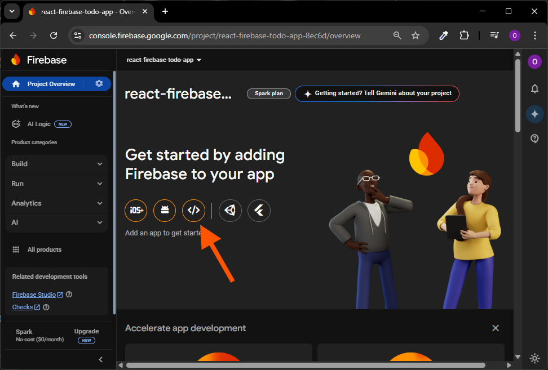Image resolution: width=548 pixels, height=370 pixels.
Task: Close the react-firebase-todo-app tab
Action: click(x=145, y=11)
